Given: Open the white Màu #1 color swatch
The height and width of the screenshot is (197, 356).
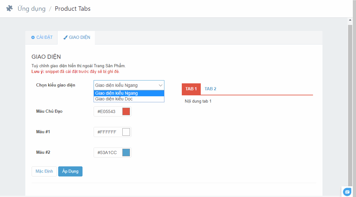Looking at the screenshot, I should (x=126, y=132).
